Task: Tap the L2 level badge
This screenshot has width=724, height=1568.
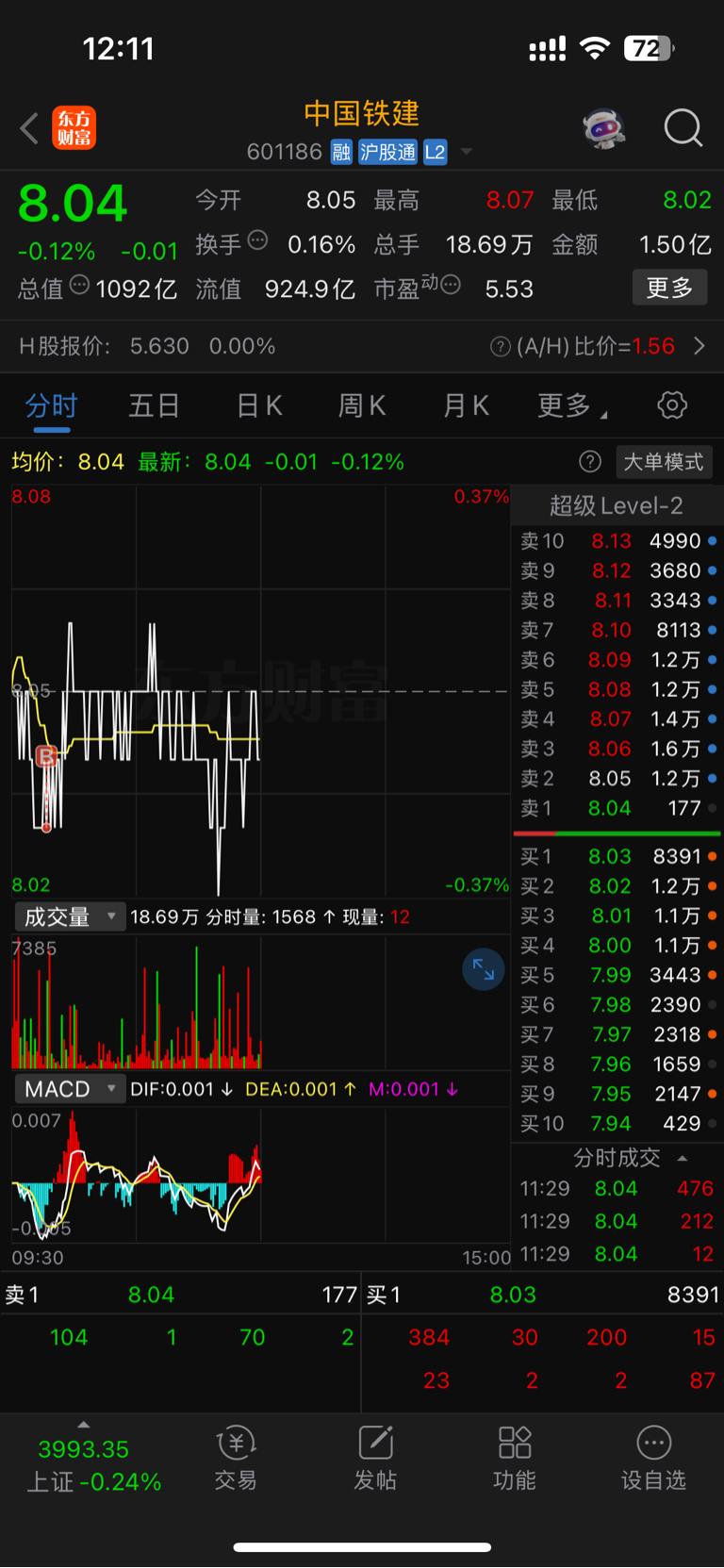Action: [435, 152]
